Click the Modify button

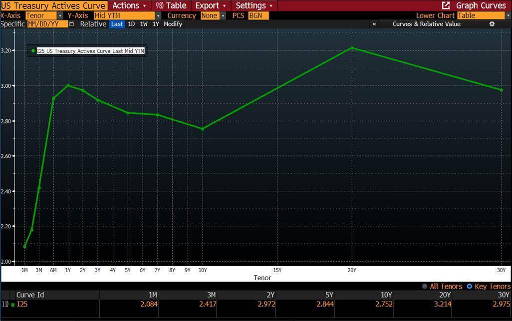[x=173, y=24]
